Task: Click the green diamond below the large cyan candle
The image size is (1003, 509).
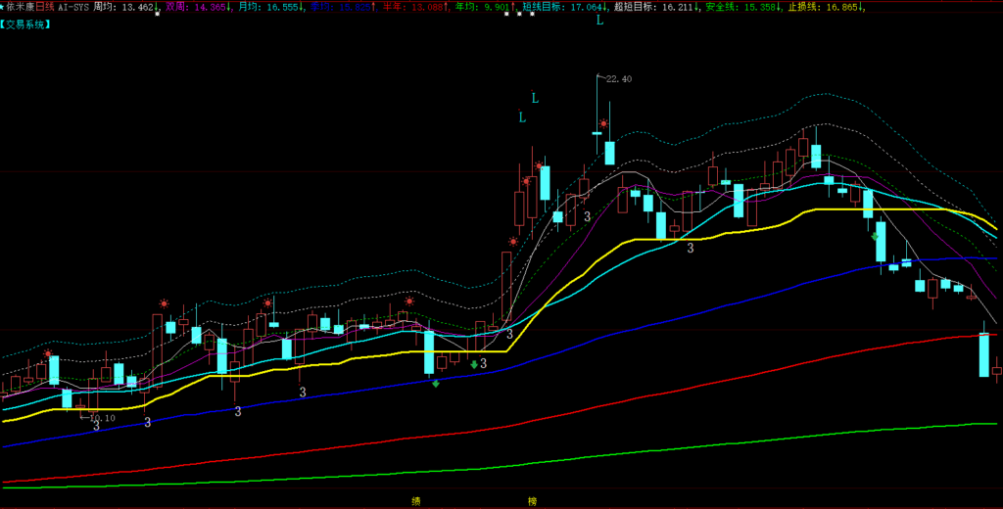Action: click(x=436, y=383)
